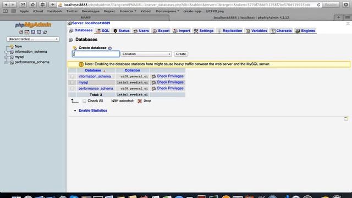Click the New database icon in tree
Viewport: 352px width, 198px height.
[x=12, y=47]
